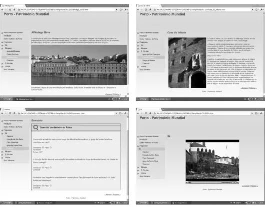This screenshot has height=207, width=265.
Task: Open the page menu icon in the Alfândega Nova window
Action: 121,10
